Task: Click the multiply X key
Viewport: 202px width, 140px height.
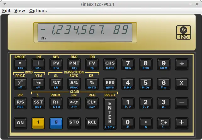Action: (x=182, y=84)
